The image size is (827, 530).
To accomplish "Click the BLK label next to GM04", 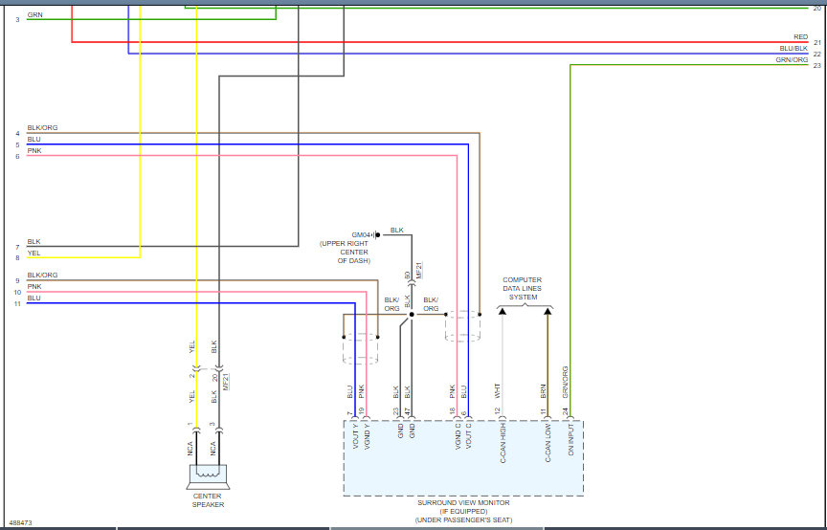I will click(396, 231).
